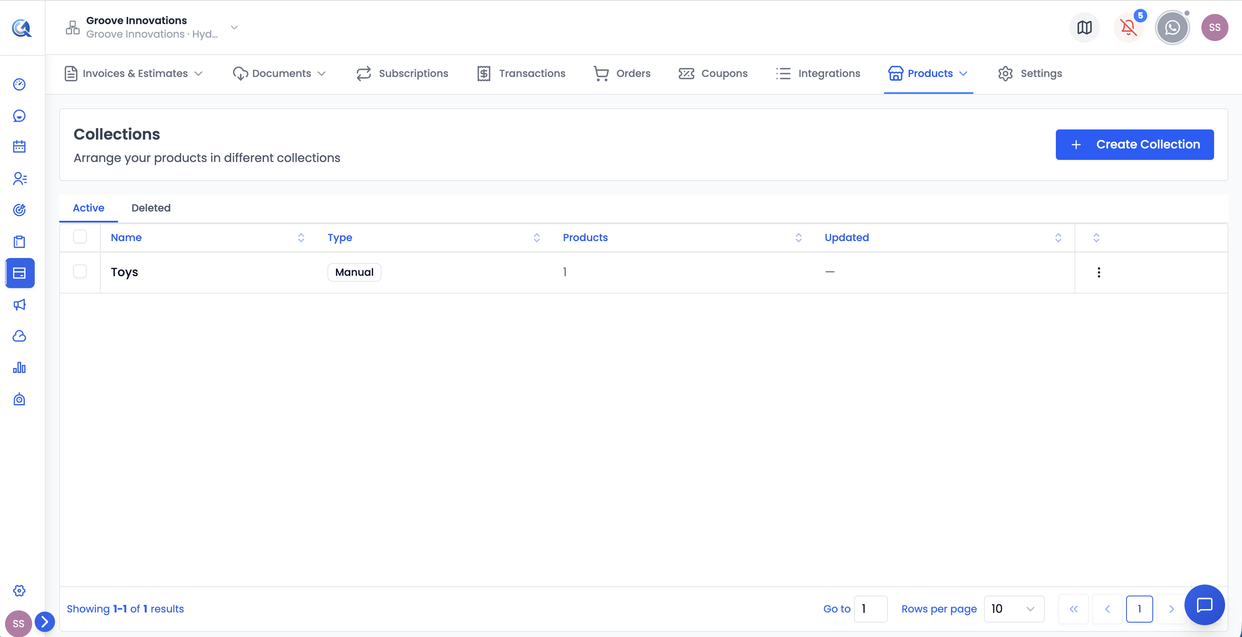Click the Manual type badge
The image size is (1242, 637).
[354, 272]
